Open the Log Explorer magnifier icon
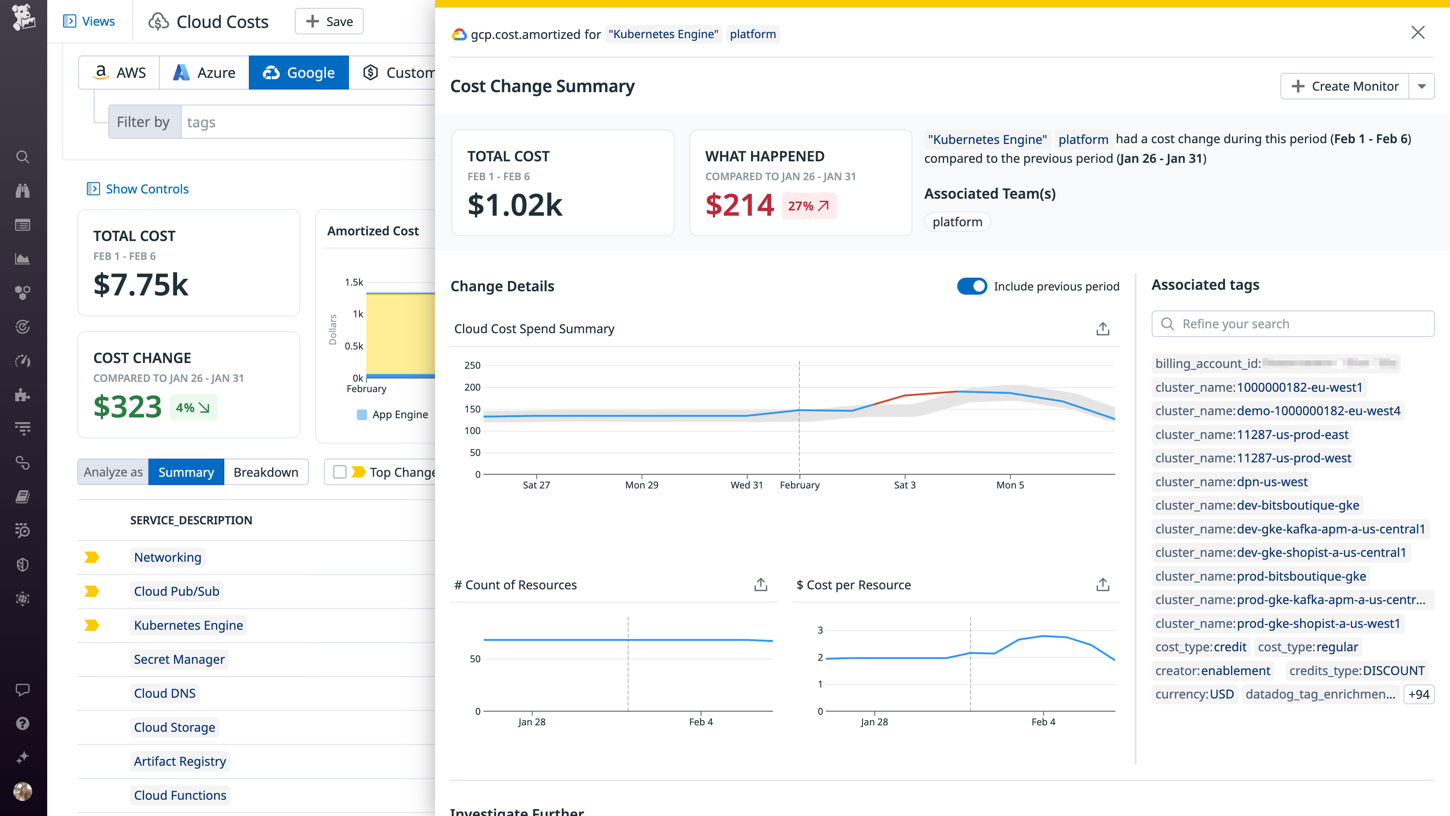1450x816 pixels. point(23,530)
